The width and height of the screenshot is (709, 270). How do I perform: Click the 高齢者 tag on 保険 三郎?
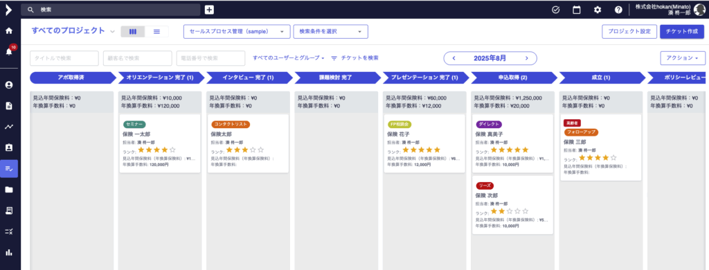tap(572, 123)
